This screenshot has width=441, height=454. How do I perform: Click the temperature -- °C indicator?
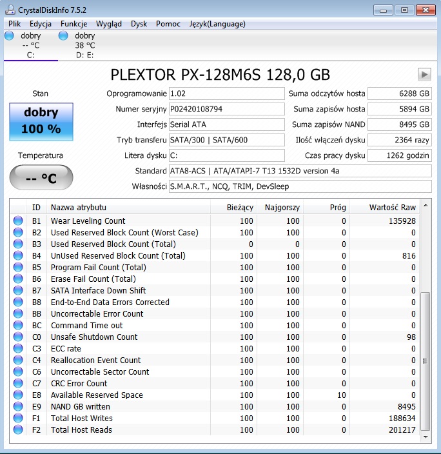(x=41, y=177)
